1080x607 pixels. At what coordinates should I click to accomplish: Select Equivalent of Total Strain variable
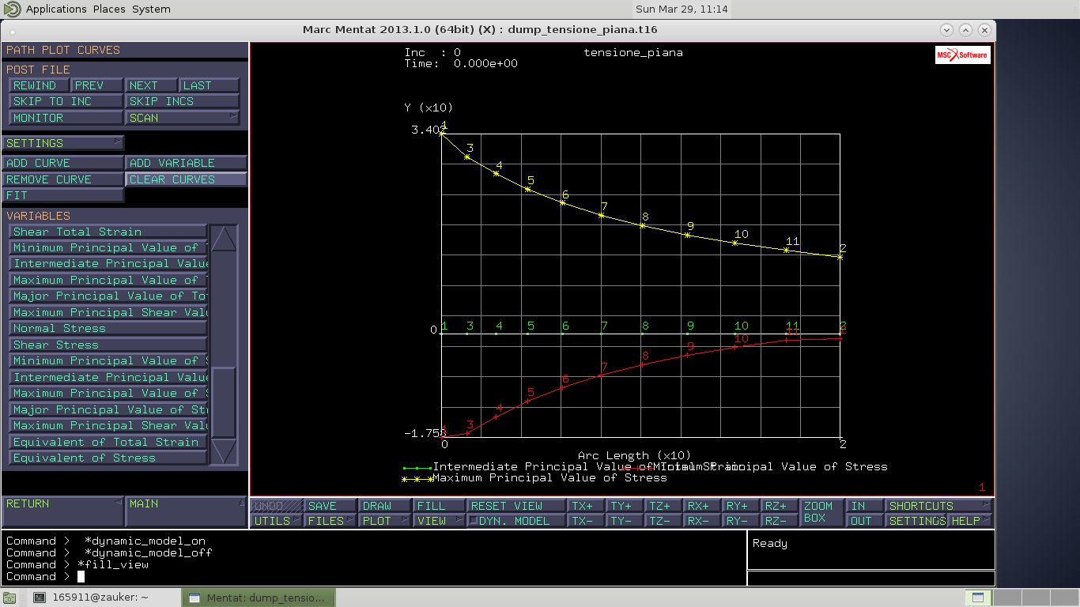108,442
